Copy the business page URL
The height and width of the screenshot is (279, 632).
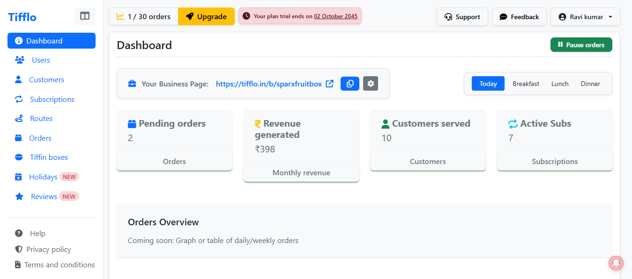pos(349,84)
